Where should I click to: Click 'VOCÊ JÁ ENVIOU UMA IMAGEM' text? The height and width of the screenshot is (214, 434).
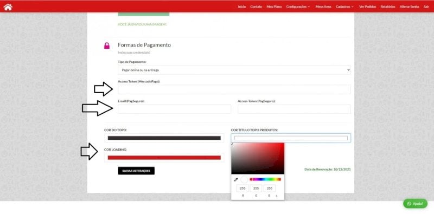pyautogui.click(x=142, y=24)
